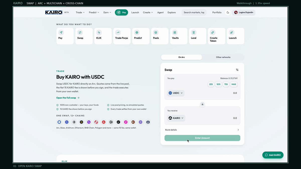Open the Predict action card
The image size is (301, 169).
[141, 36]
